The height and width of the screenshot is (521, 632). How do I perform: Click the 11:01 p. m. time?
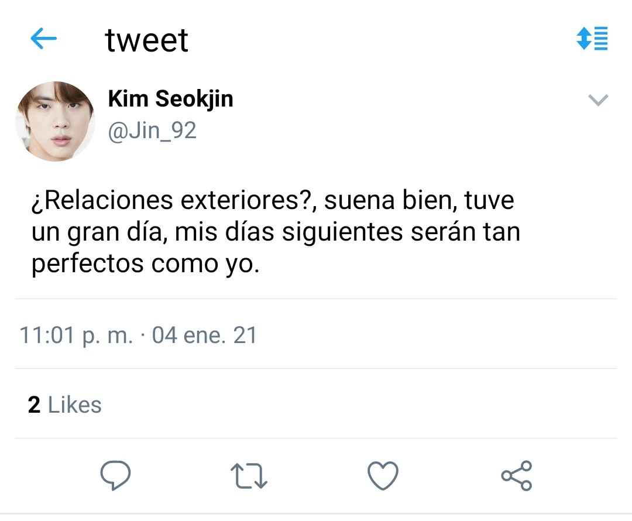click(76, 335)
